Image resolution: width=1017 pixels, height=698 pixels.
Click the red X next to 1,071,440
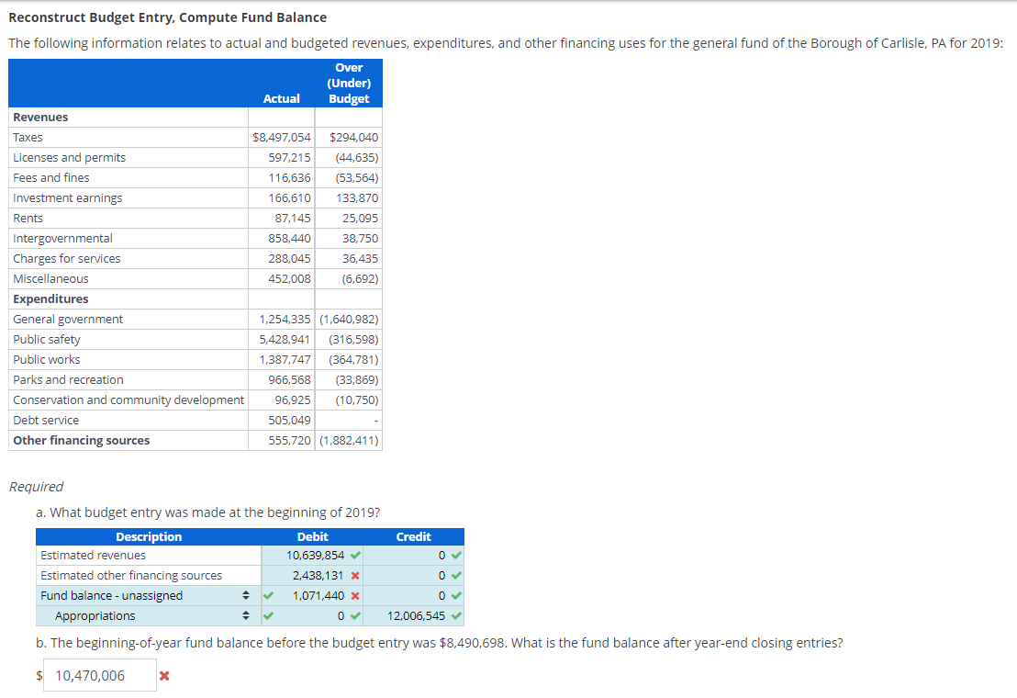click(357, 595)
